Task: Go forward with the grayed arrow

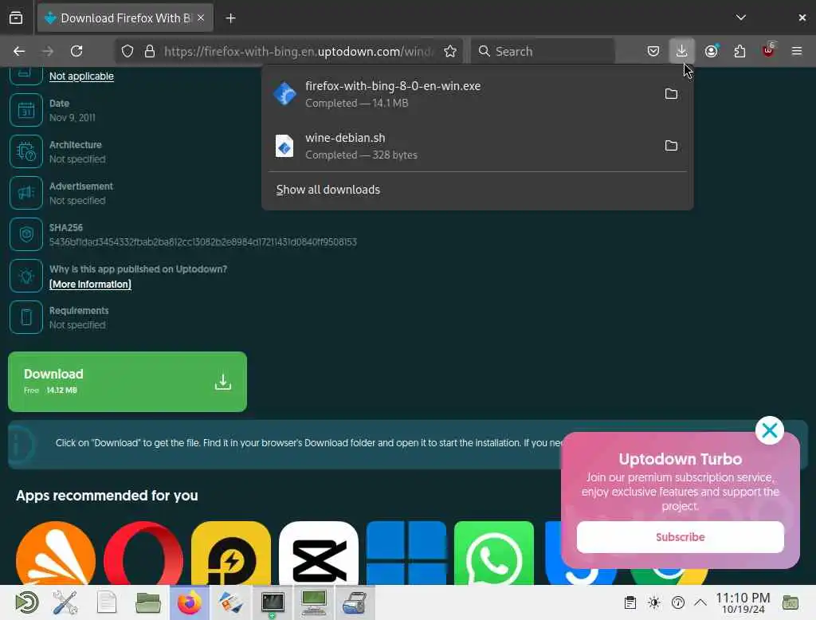Action: (x=47, y=51)
